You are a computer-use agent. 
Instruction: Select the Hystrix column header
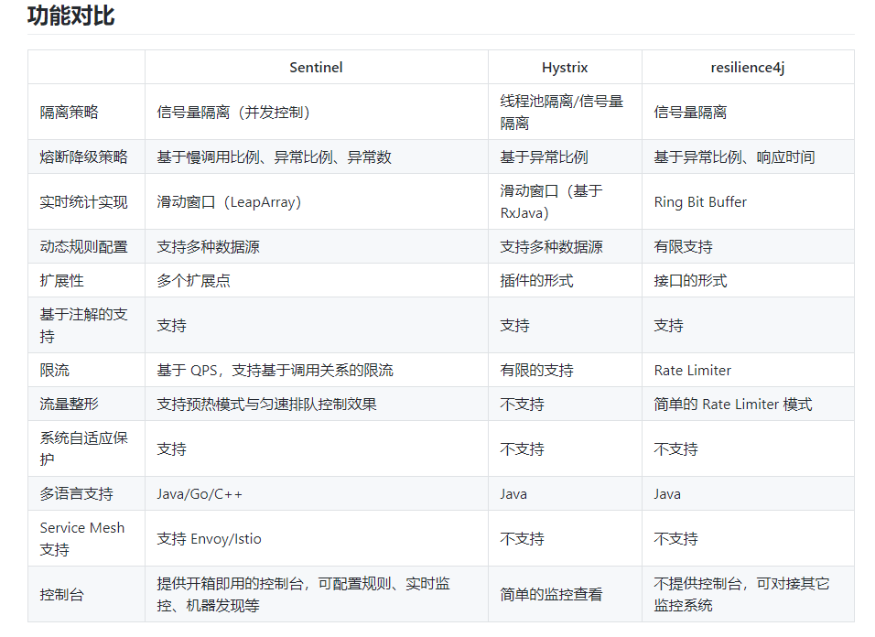565,68
